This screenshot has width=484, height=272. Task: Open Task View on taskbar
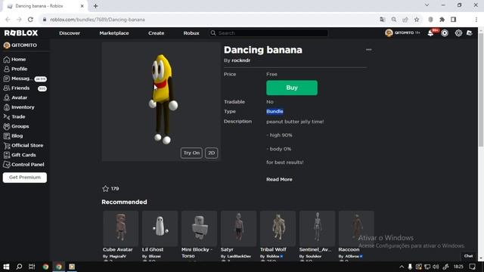point(32,267)
